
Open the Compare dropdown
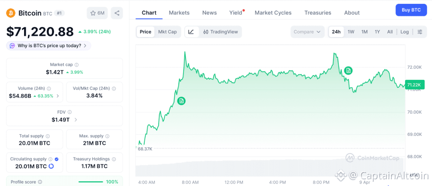point(308,32)
